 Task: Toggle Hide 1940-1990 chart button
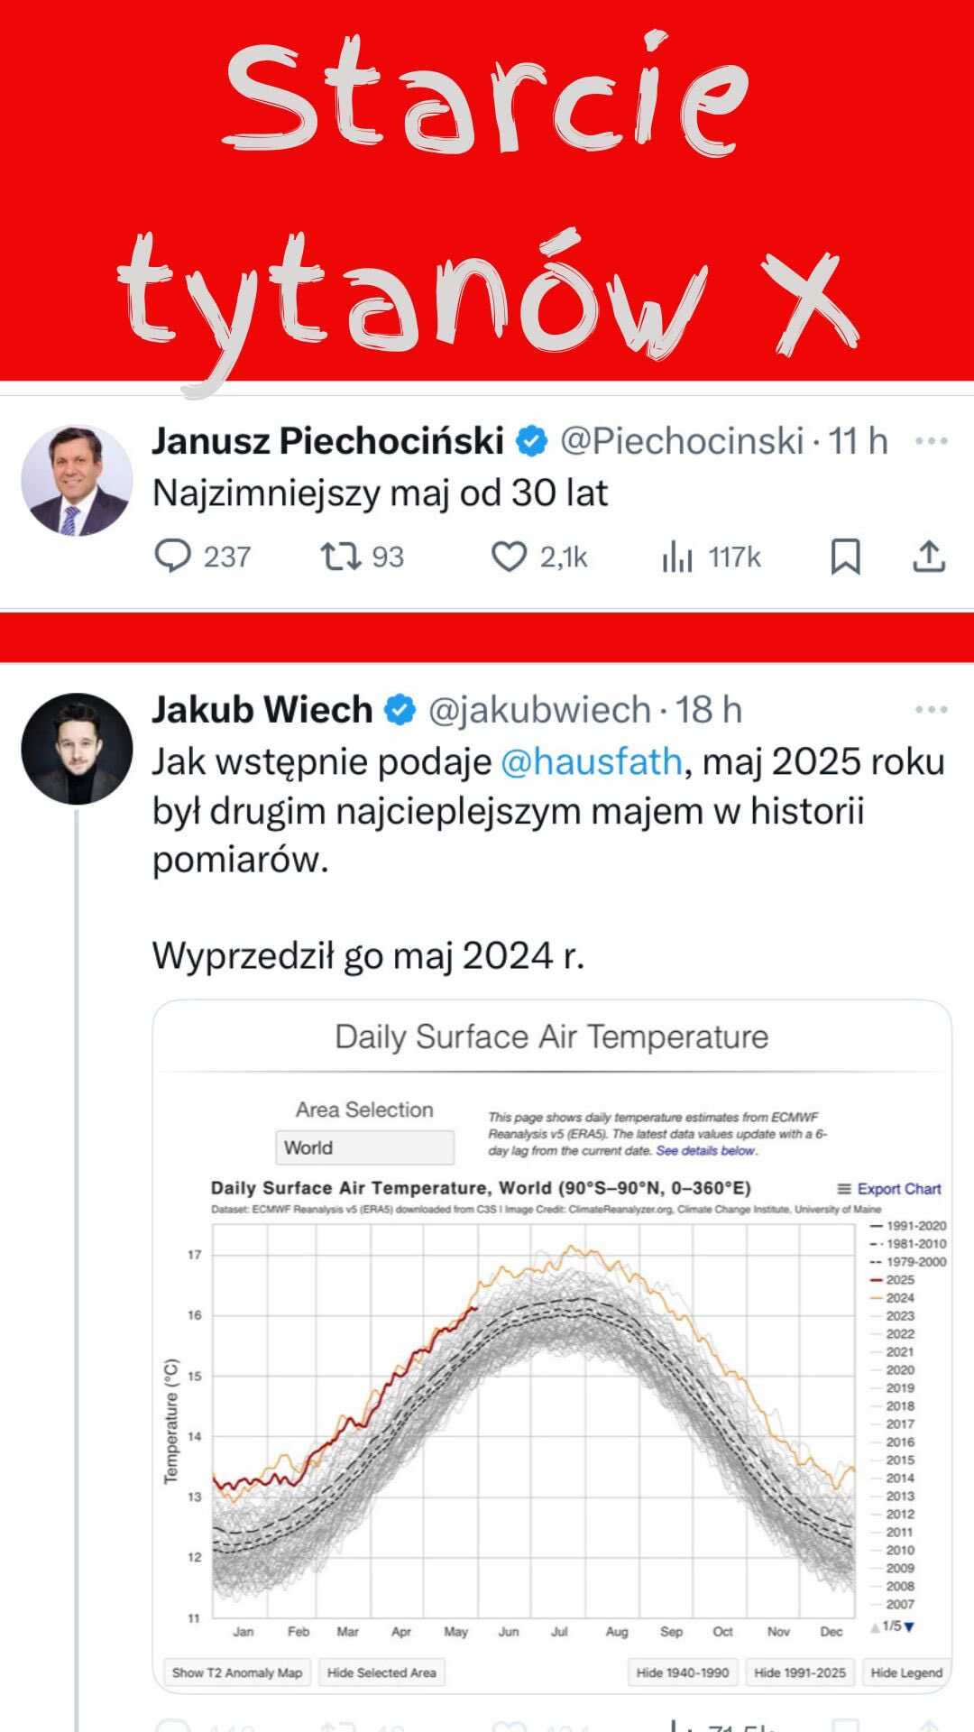(683, 1672)
